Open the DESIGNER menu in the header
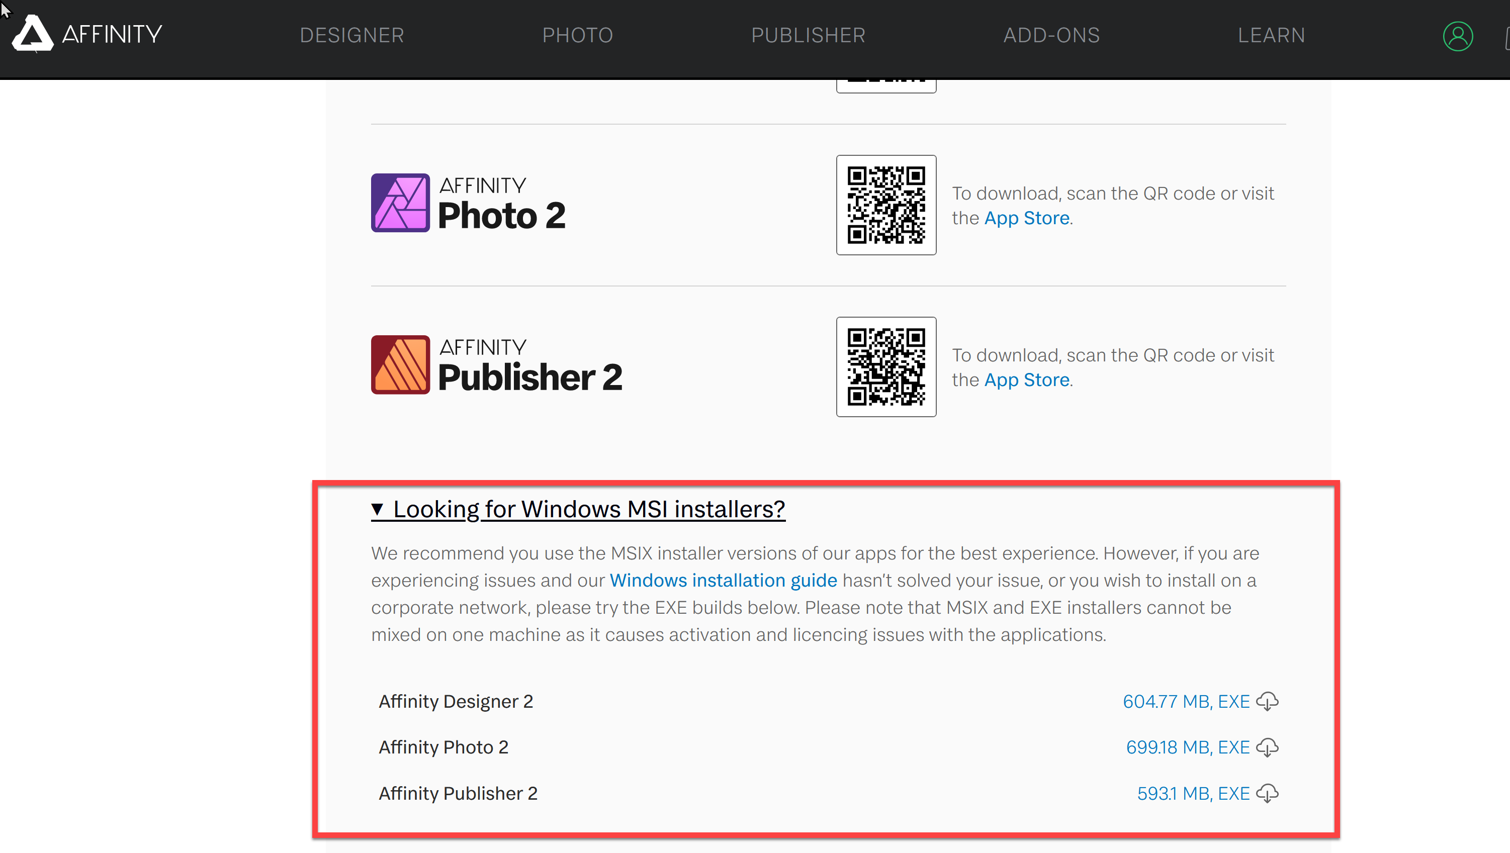1510x853 pixels. [x=351, y=35]
